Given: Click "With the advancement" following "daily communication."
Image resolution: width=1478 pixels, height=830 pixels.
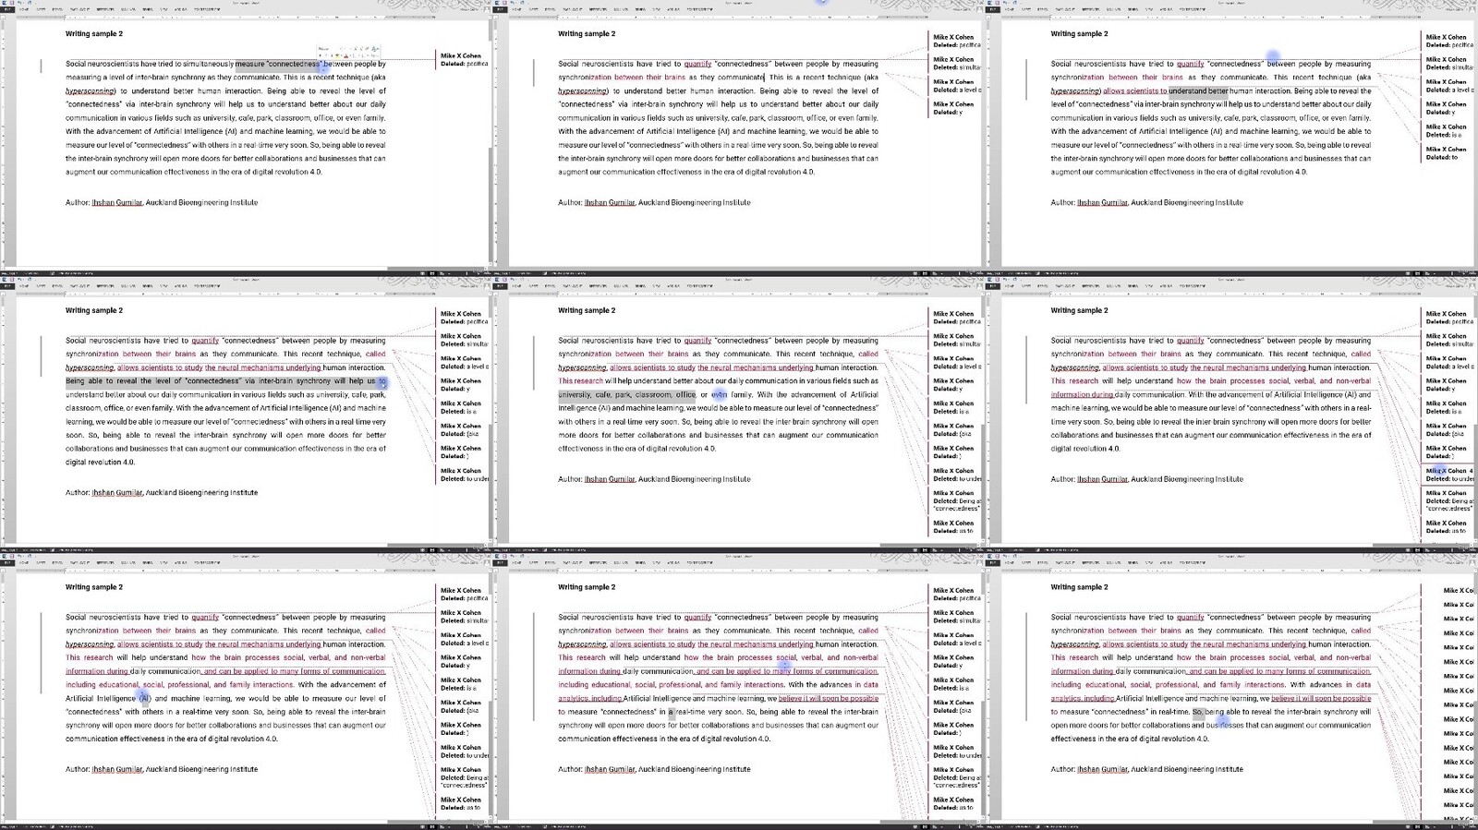Looking at the screenshot, I should coord(1227,394).
